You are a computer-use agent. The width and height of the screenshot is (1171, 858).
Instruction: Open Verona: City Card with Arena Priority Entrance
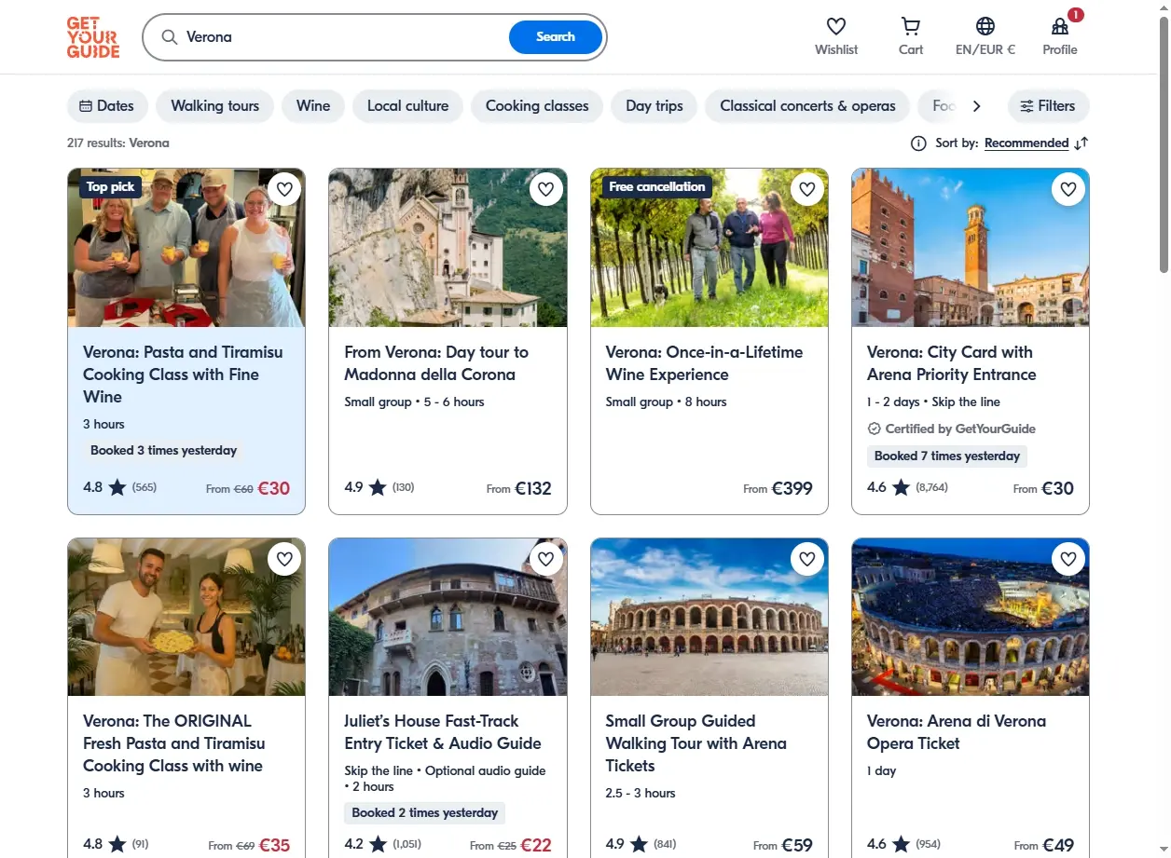952,363
